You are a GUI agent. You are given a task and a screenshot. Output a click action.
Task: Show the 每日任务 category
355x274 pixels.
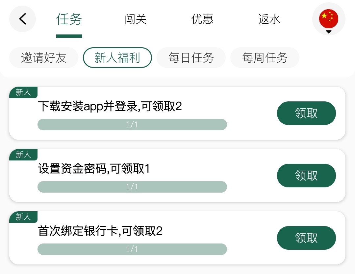tap(191, 58)
